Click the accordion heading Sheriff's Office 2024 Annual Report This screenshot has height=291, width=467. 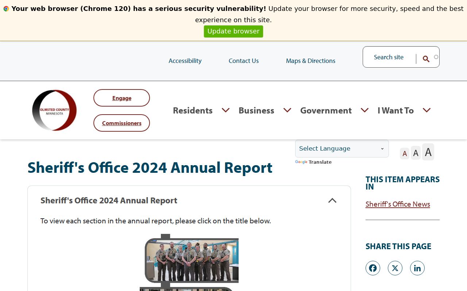109,200
